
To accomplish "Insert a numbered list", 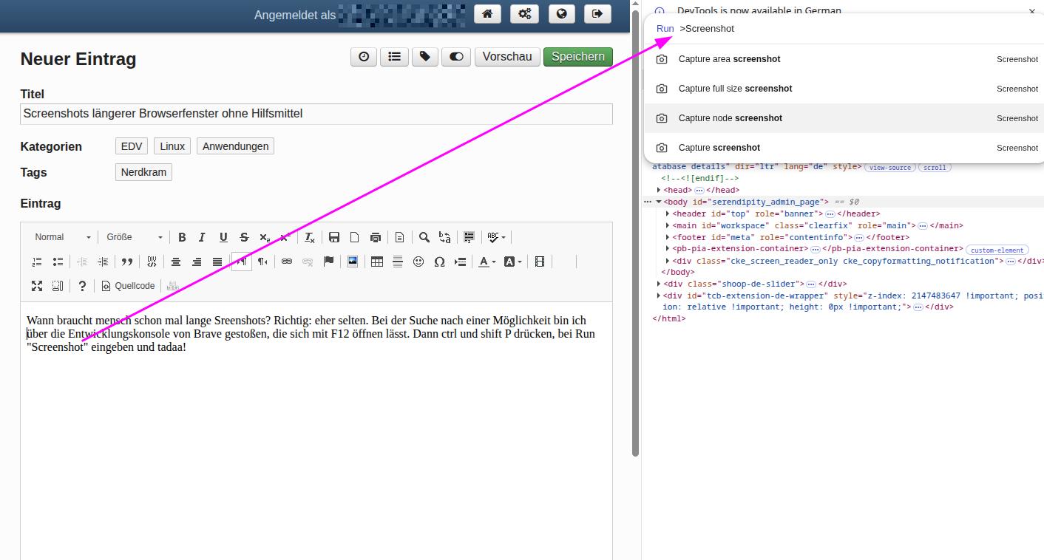I will [x=37, y=262].
